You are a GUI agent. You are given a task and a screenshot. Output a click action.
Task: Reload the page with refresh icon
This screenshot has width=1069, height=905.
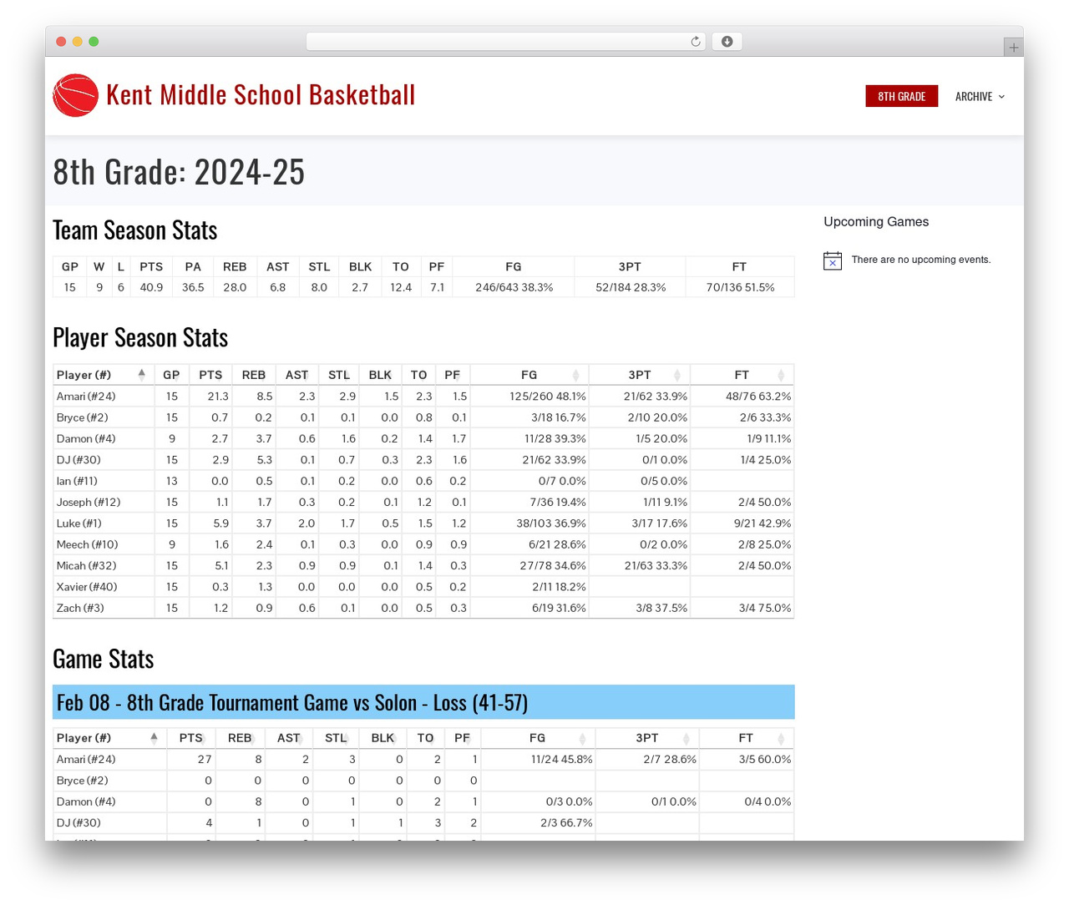pyautogui.click(x=695, y=42)
